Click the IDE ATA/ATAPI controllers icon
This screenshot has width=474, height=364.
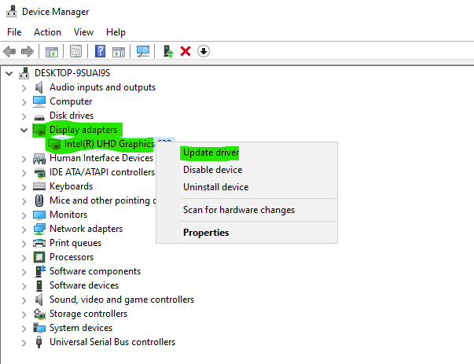[x=39, y=173]
